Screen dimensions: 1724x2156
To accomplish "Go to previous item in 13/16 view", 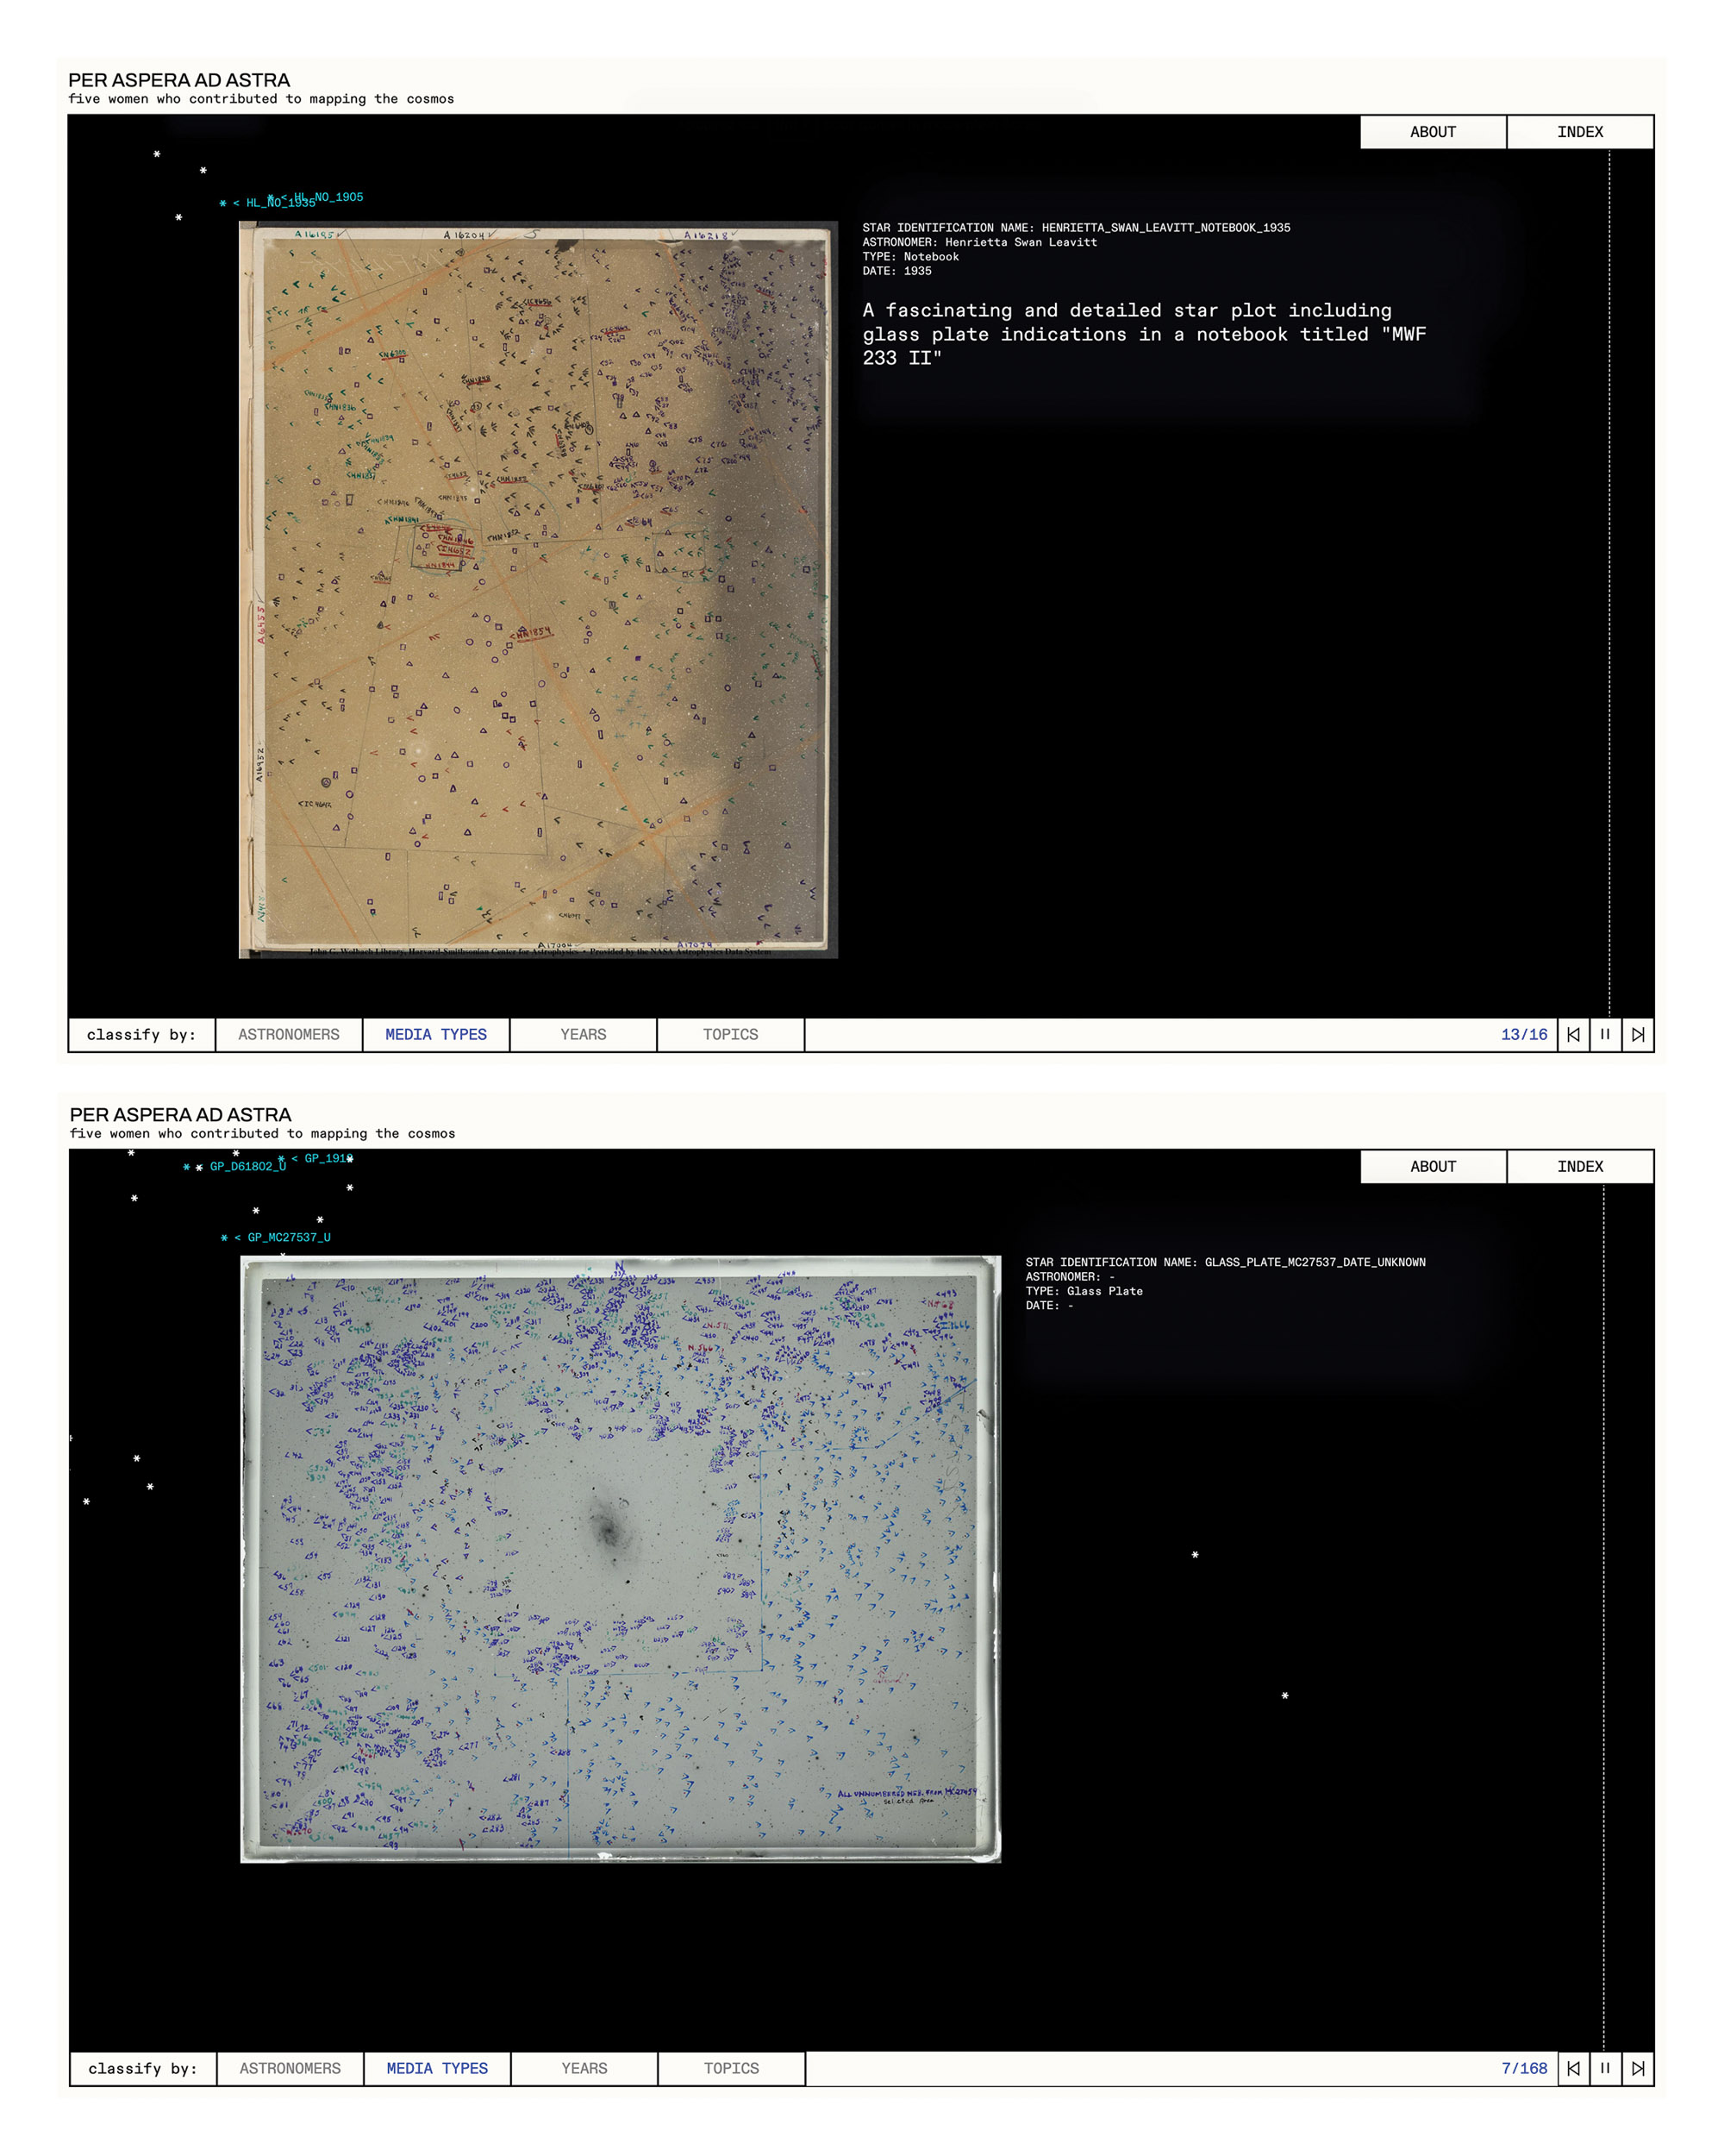I will [1572, 1034].
